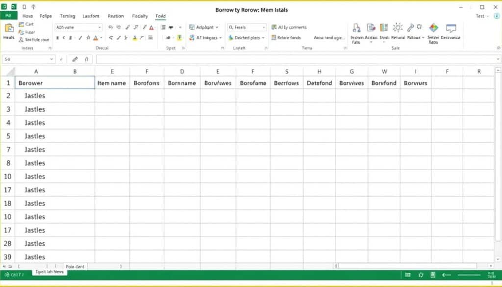The image size is (502, 287).
Task: Open the ADi-wite font dropdown
Action: (x=100, y=27)
